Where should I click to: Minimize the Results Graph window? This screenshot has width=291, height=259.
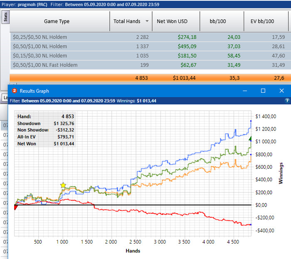tap(245, 91)
